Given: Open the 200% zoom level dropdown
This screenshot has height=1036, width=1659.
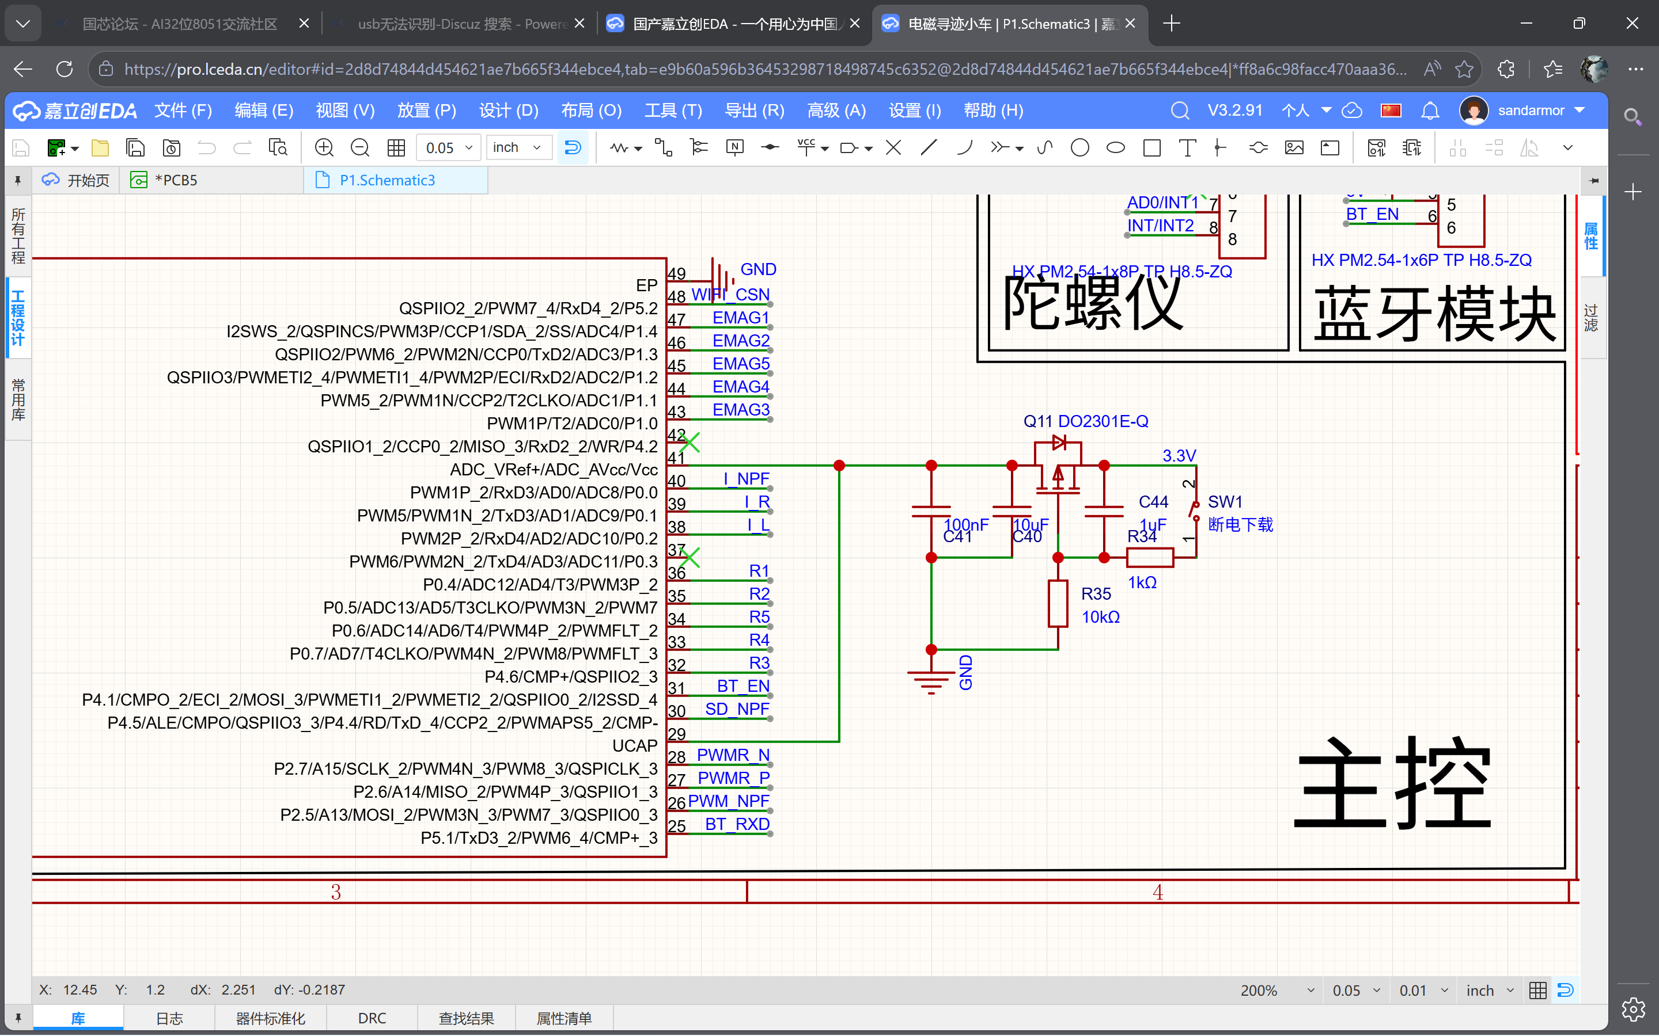Looking at the screenshot, I should (1277, 990).
